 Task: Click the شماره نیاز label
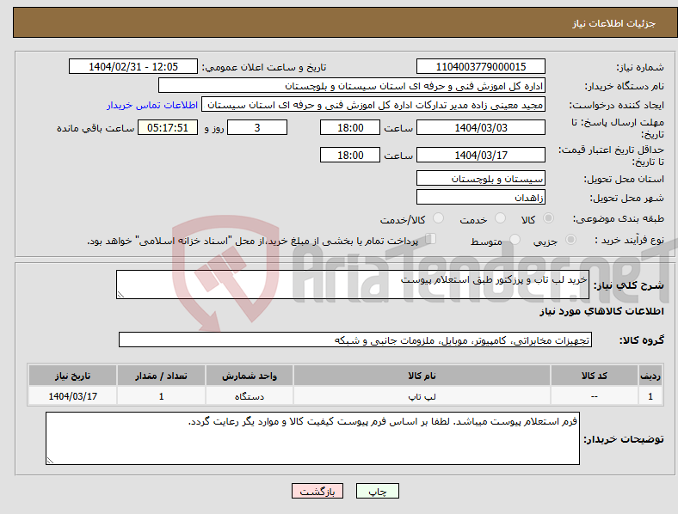coord(640,67)
